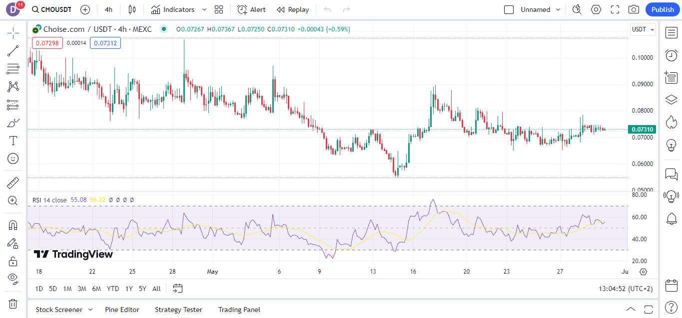Toggle stay in drawing mode
Screen dimensions: 682x318
(x=13, y=243)
